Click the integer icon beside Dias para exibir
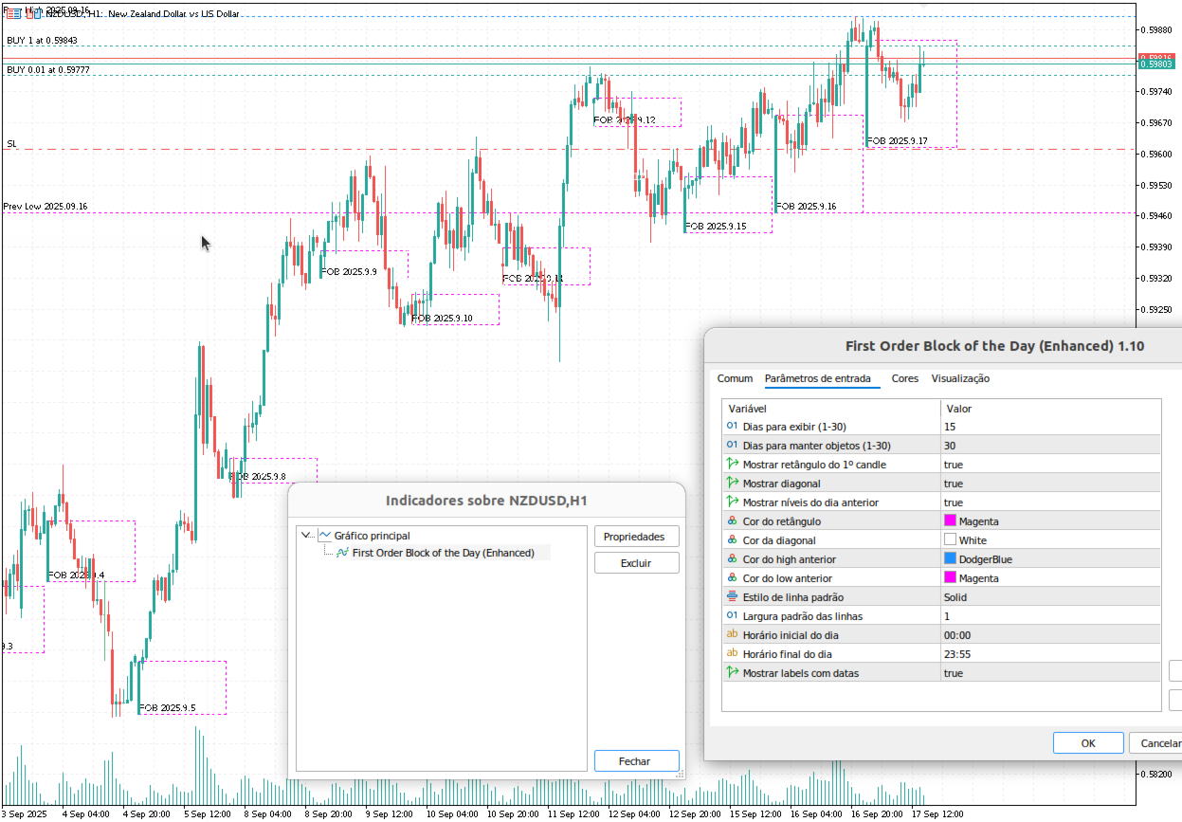Screen dimensions: 1182x822 [732, 427]
